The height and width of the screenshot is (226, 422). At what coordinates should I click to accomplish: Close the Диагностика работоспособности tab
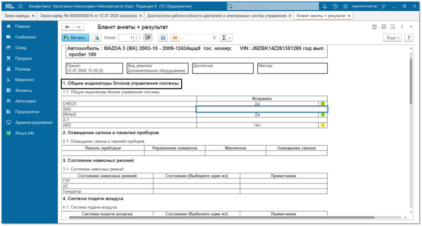click(x=290, y=16)
